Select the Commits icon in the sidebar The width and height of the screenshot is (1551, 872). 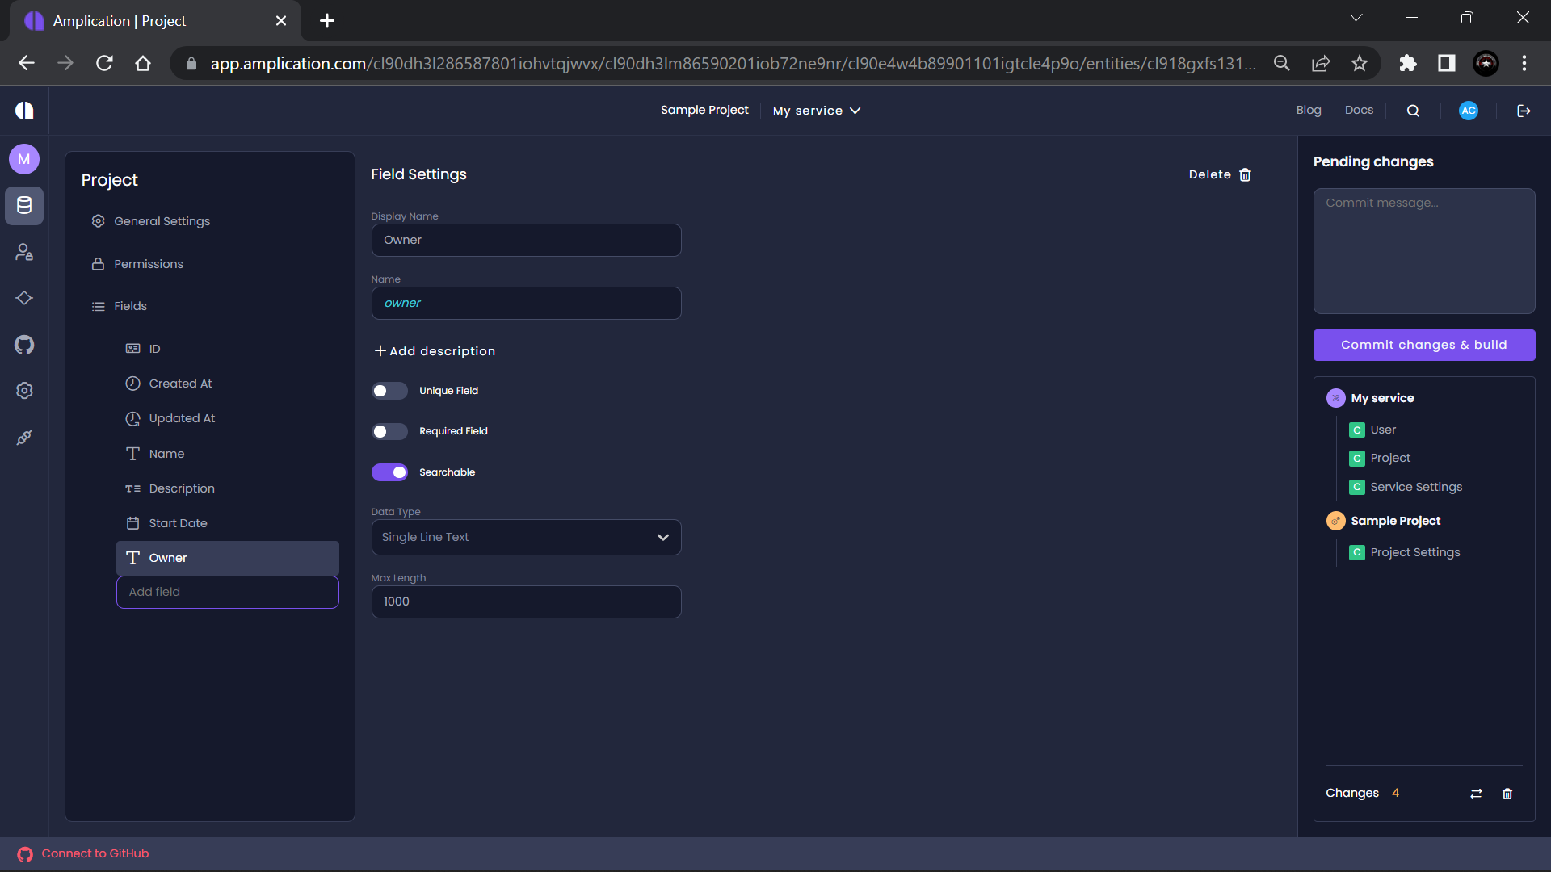24,298
